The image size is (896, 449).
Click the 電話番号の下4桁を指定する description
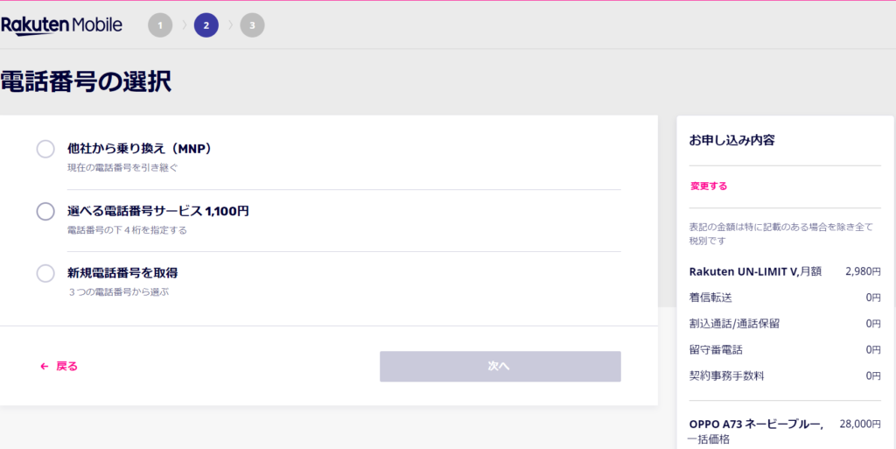pos(127,230)
